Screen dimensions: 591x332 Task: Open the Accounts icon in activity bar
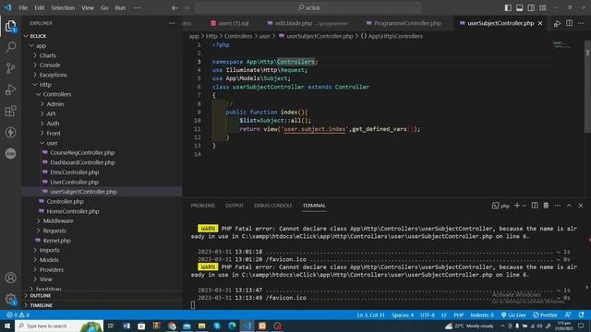[x=10, y=278]
